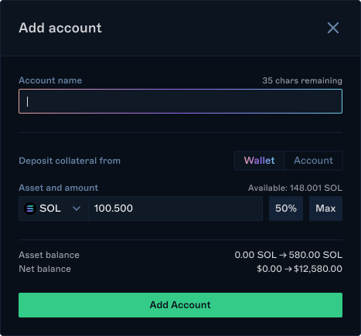The width and height of the screenshot is (361, 336).
Task: Close the Add account dialog
Action: click(x=333, y=28)
